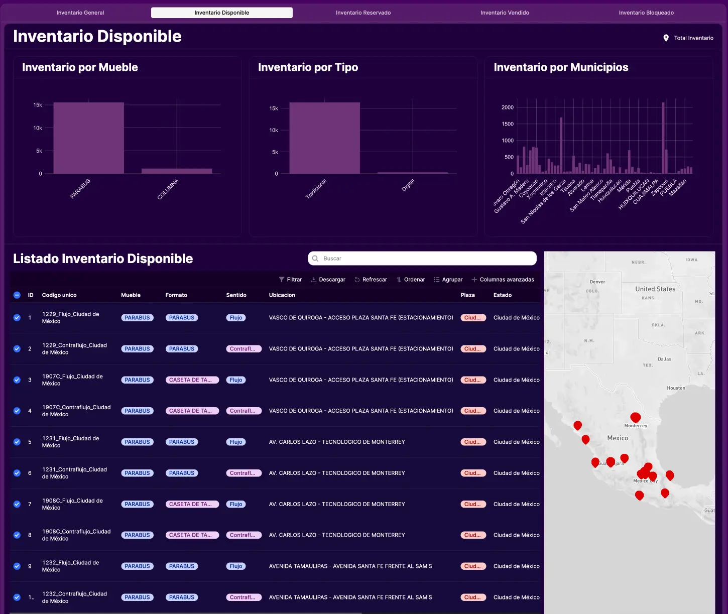The height and width of the screenshot is (614, 728).
Task: Click the plus icon for Columnas avanzadas
Action: pyautogui.click(x=474, y=280)
